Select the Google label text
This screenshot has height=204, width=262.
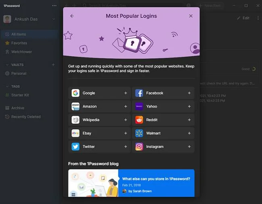click(x=89, y=93)
